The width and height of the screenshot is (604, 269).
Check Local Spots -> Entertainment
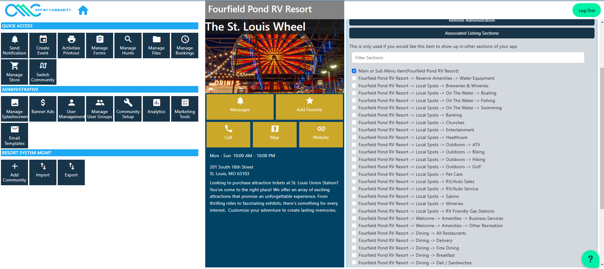pyautogui.click(x=354, y=130)
